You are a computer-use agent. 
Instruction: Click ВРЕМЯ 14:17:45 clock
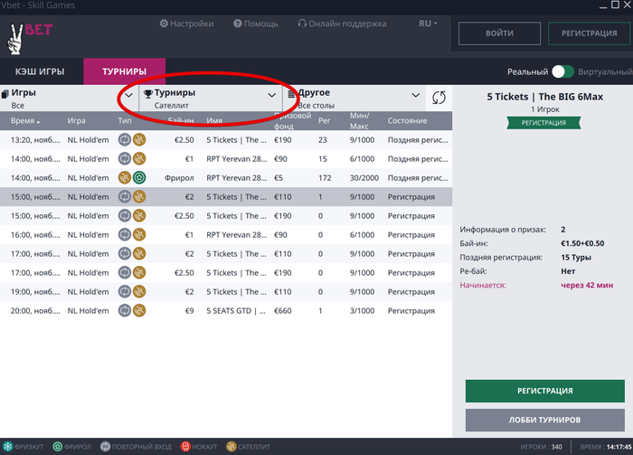(606, 447)
